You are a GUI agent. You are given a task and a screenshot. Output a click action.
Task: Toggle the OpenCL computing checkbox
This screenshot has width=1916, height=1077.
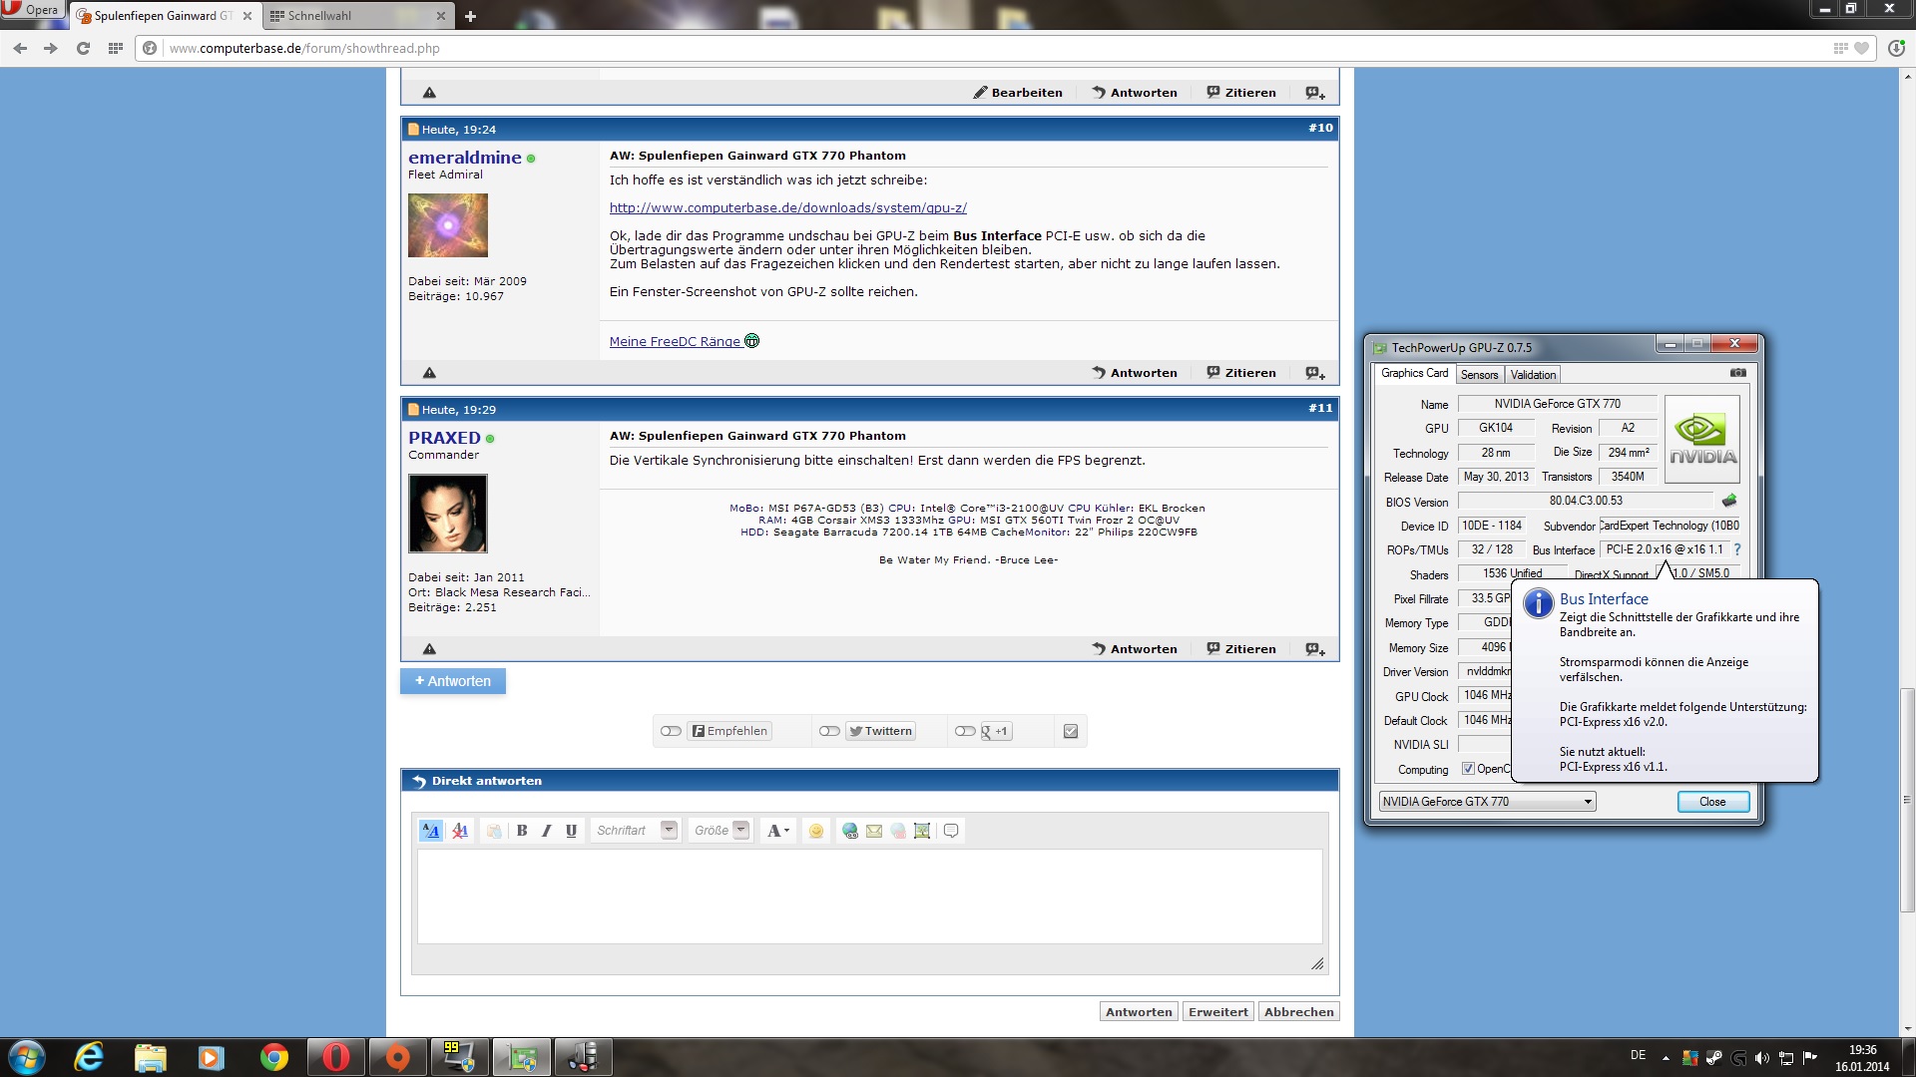(x=1468, y=769)
